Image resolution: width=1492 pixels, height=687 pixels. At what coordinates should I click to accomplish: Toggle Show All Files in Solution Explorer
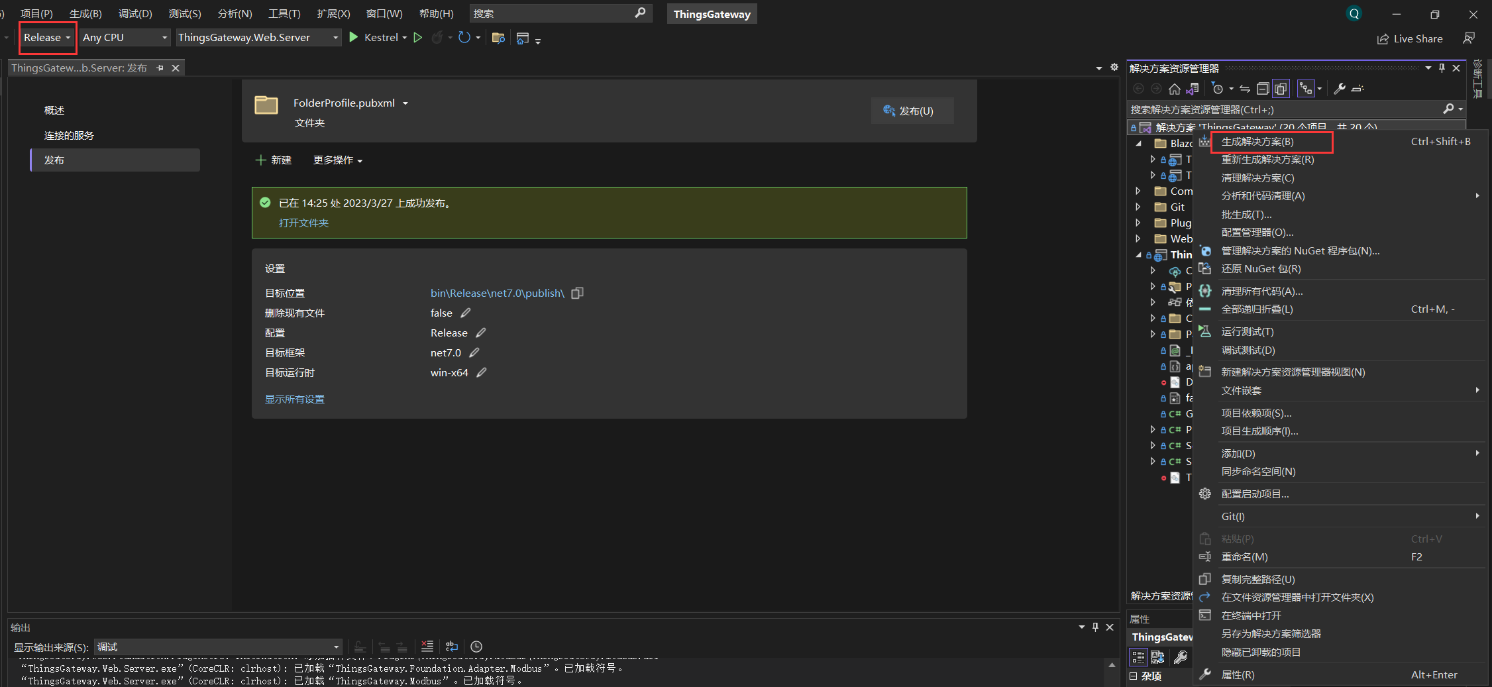coord(1281,89)
